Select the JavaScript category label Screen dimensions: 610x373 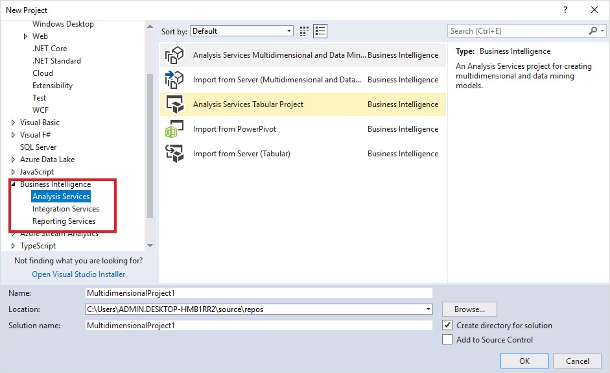[37, 172]
